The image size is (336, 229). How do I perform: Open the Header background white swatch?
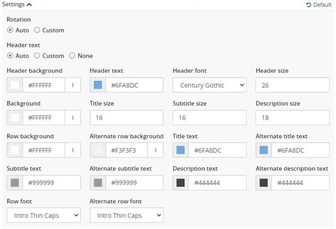coord(15,85)
